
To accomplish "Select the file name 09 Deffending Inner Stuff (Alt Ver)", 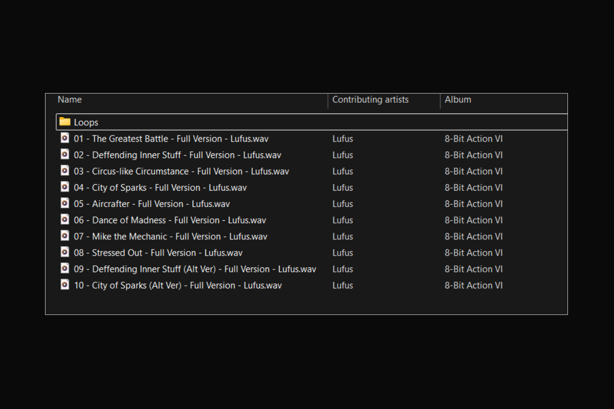I will click(195, 269).
